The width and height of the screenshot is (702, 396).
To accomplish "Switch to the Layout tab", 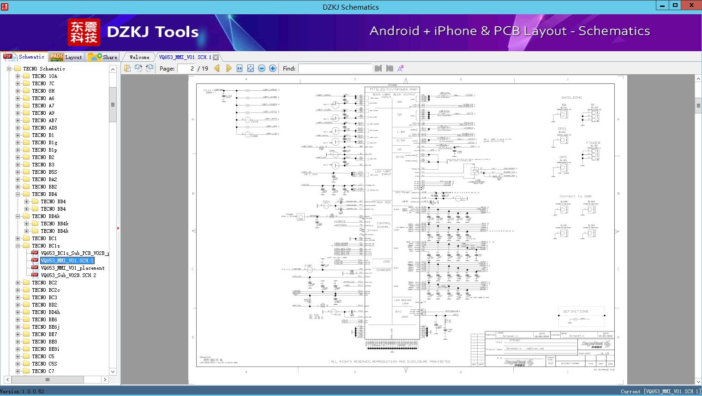I will pyautogui.click(x=66, y=57).
